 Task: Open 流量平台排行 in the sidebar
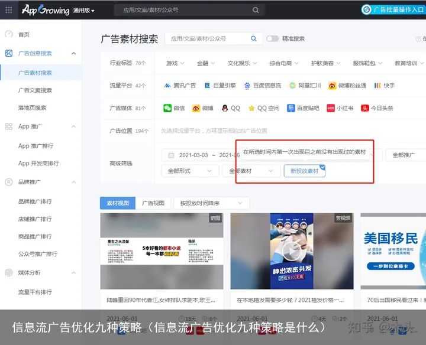(x=35, y=292)
